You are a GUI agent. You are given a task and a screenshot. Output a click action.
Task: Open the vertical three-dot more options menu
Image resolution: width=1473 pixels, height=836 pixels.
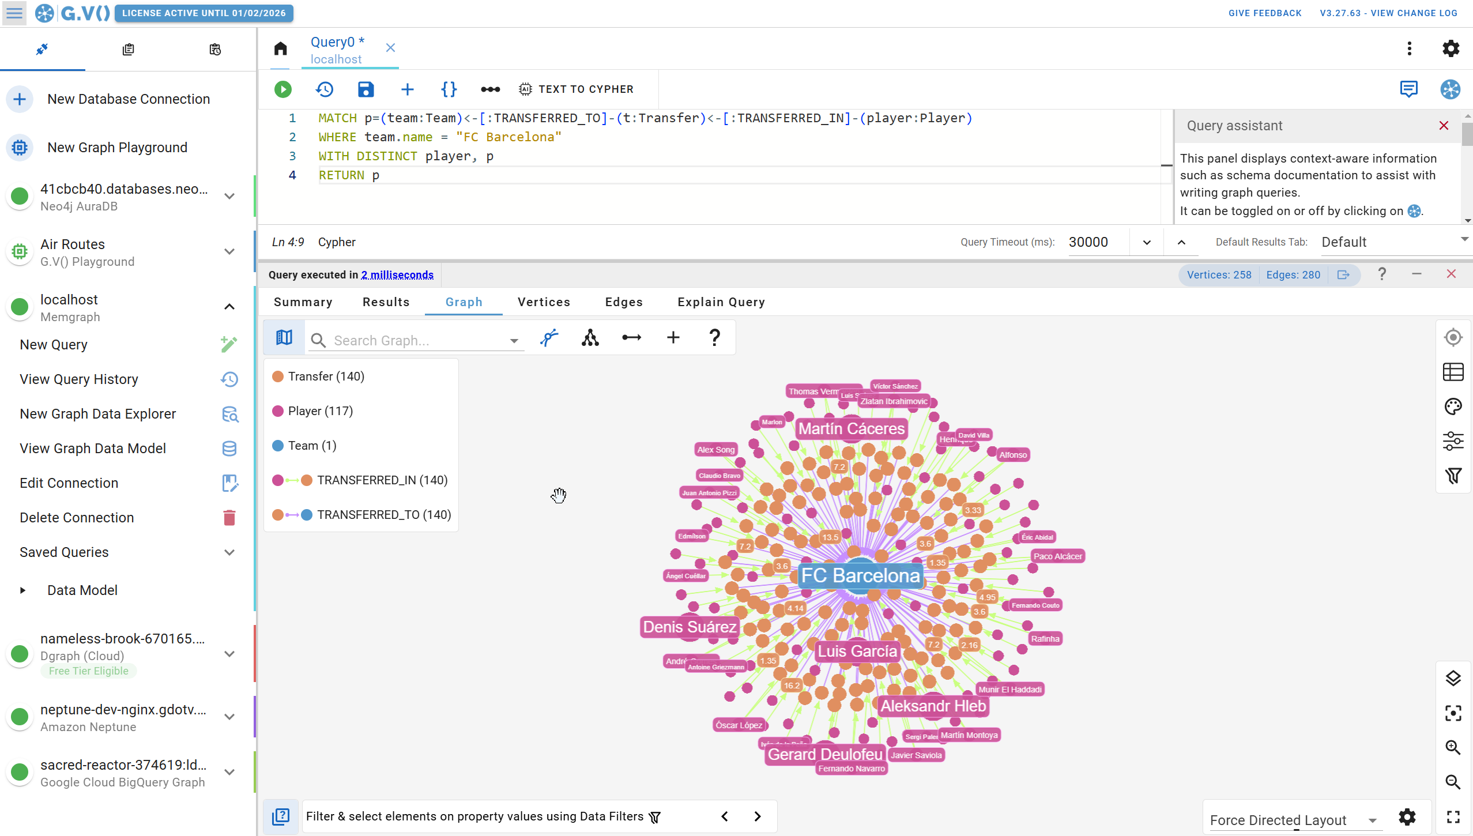click(x=1410, y=48)
